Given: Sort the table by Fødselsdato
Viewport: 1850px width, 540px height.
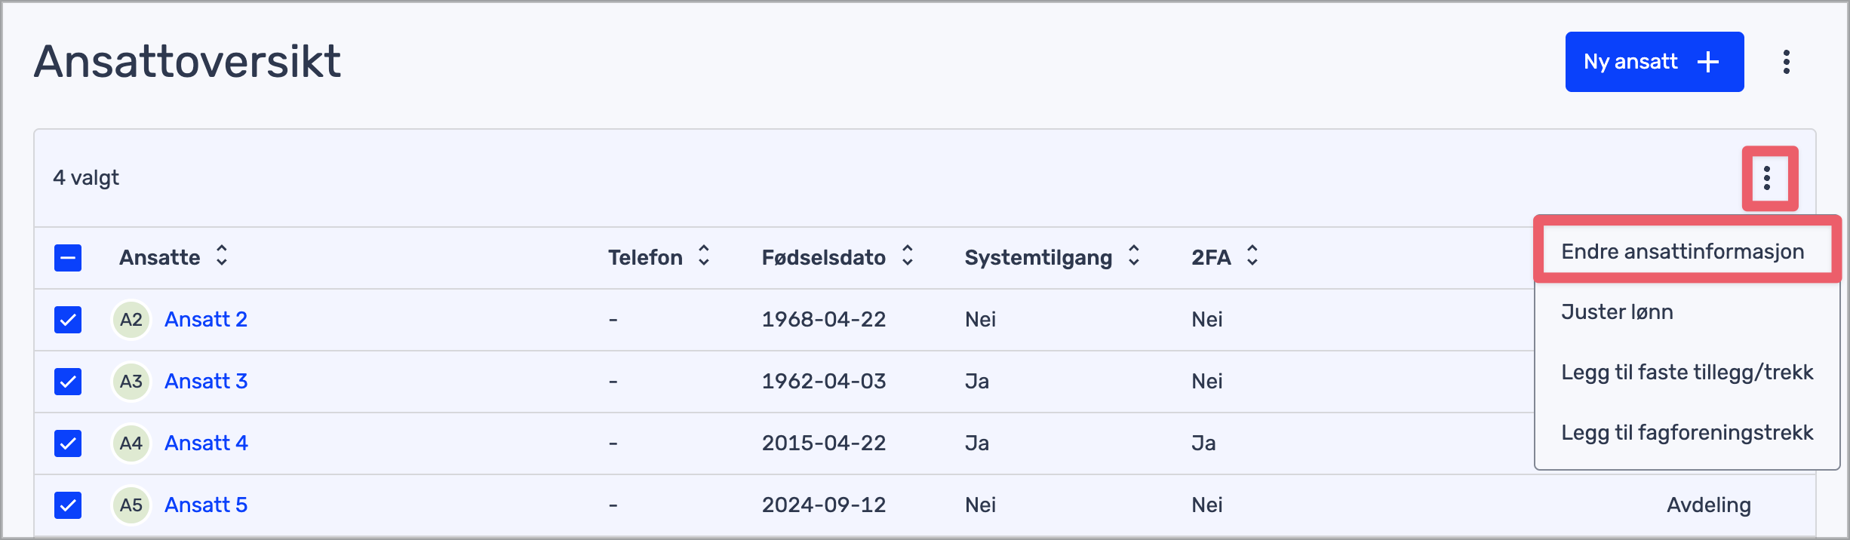Looking at the screenshot, I should point(908,257).
